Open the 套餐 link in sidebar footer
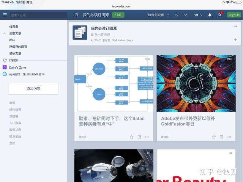 (12, 103)
